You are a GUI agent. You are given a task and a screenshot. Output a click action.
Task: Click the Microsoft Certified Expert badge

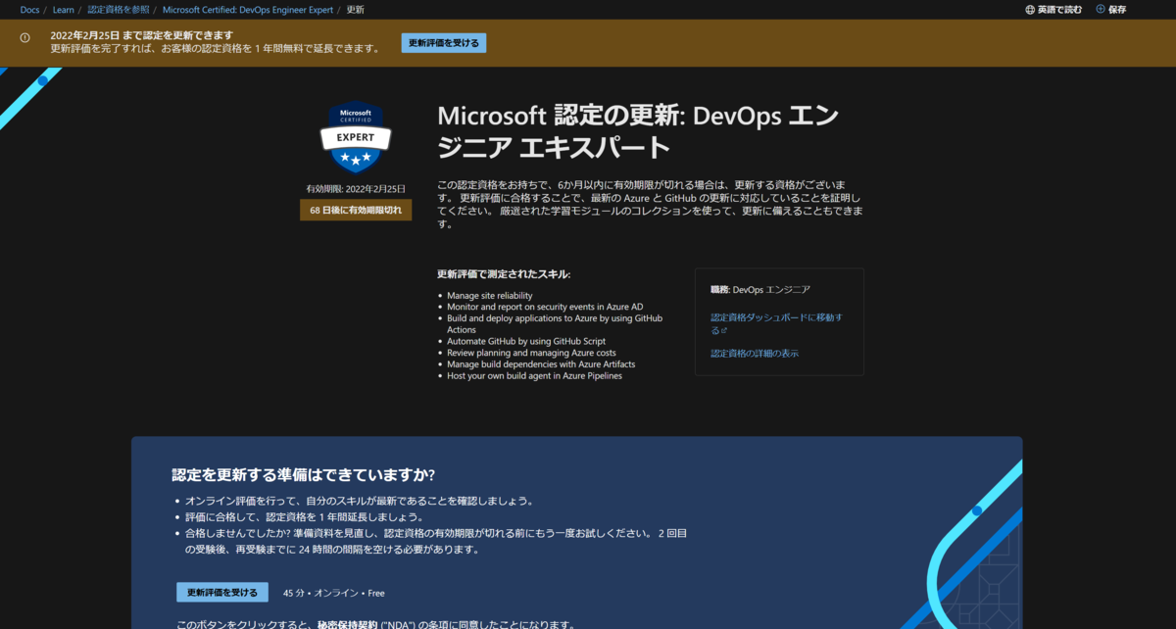[355, 136]
